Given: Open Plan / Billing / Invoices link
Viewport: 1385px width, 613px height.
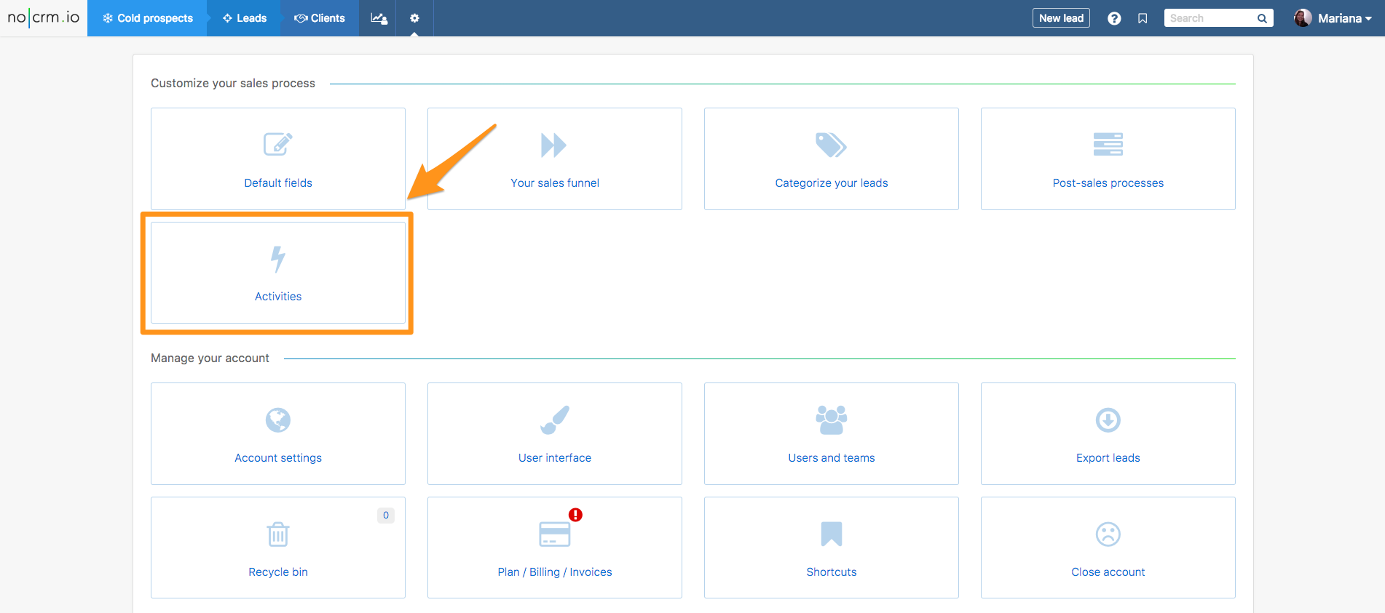Looking at the screenshot, I should coord(555,572).
